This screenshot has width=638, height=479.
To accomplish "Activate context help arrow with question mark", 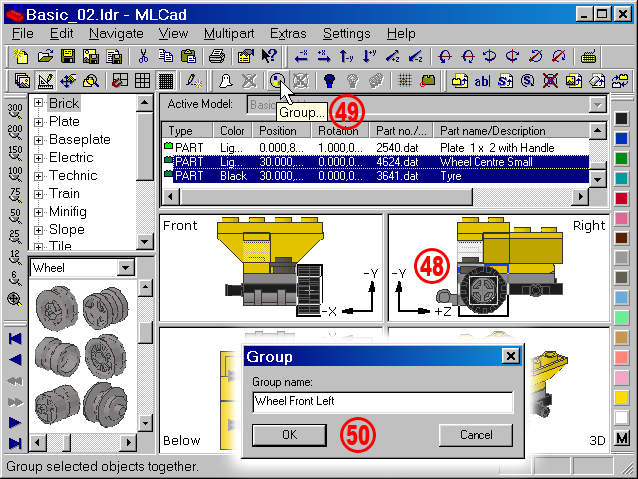I will [x=269, y=56].
